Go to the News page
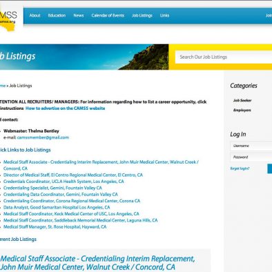 point(79,15)
